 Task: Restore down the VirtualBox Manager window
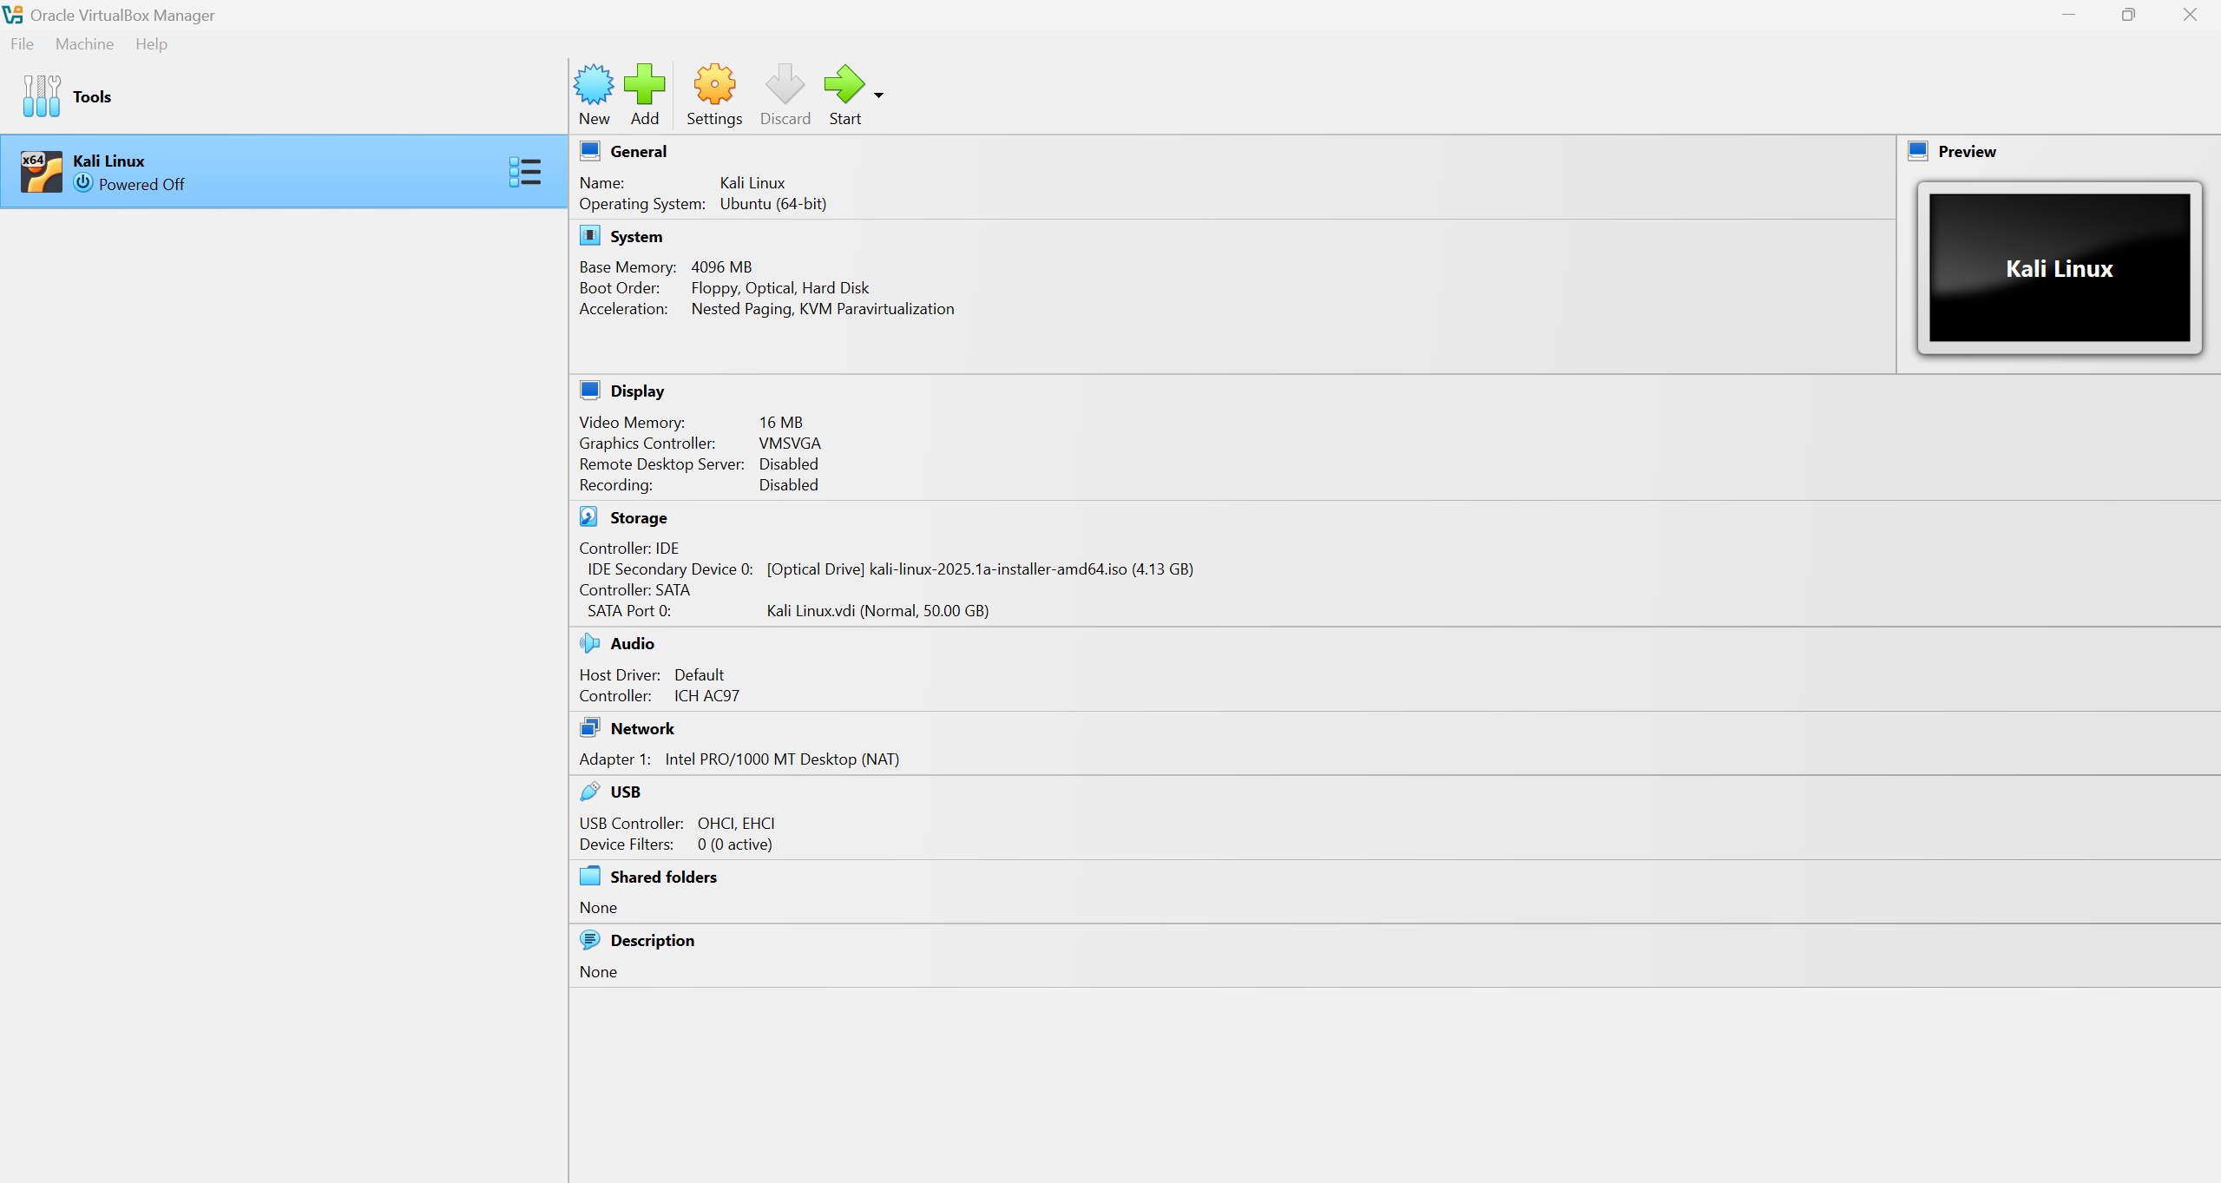[x=2128, y=15]
